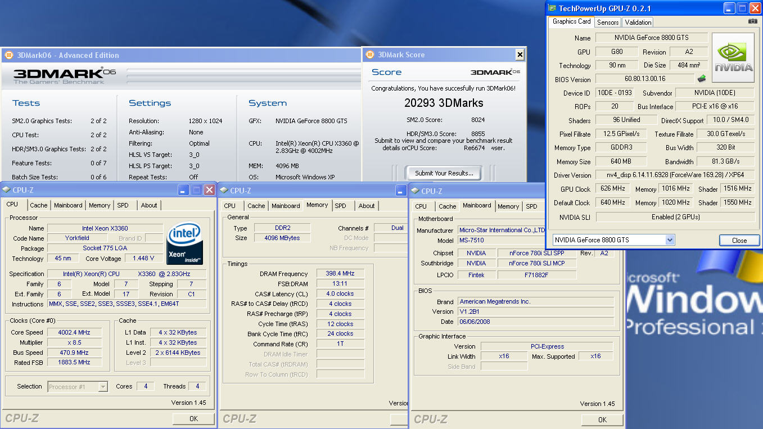
Task: Click the CAS# Latency 4.0 clocks value
Action: tap(340, 293)
